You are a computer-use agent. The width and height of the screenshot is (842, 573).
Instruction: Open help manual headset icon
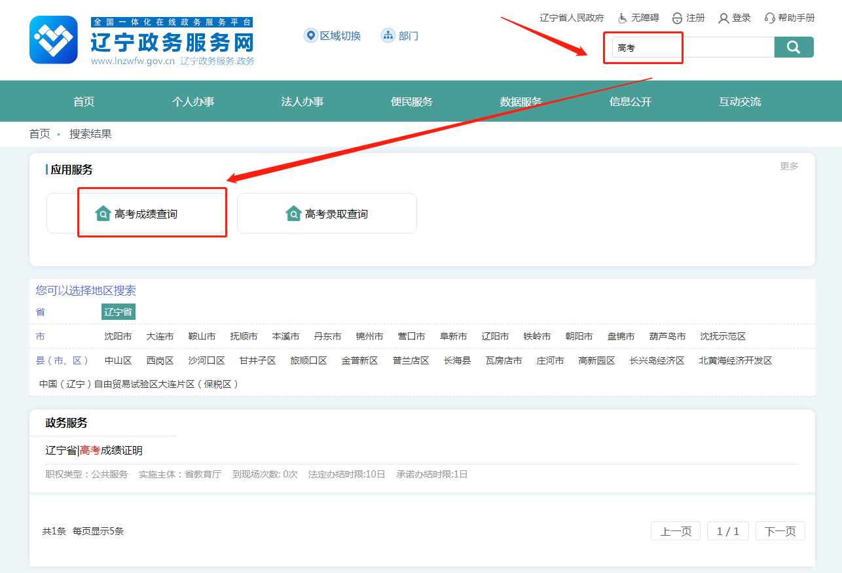(x=770, y=18)
